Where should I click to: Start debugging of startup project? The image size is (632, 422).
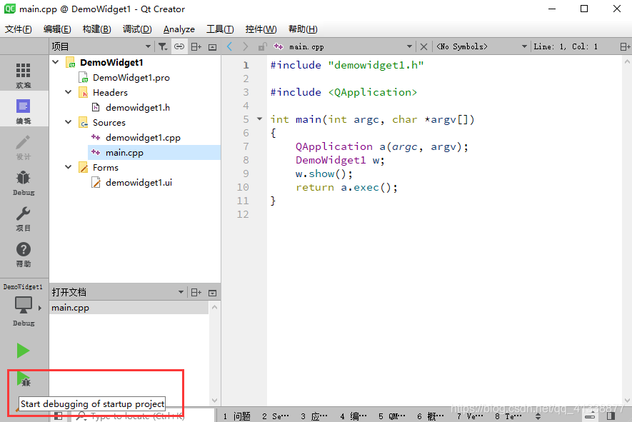tap(24, 379)
